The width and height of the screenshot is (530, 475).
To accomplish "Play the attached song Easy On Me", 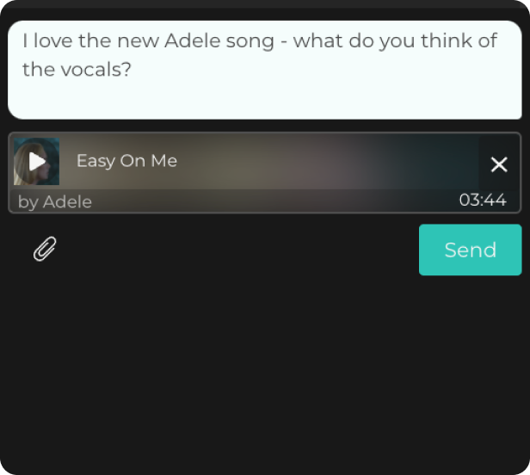I will click(37, 161).
